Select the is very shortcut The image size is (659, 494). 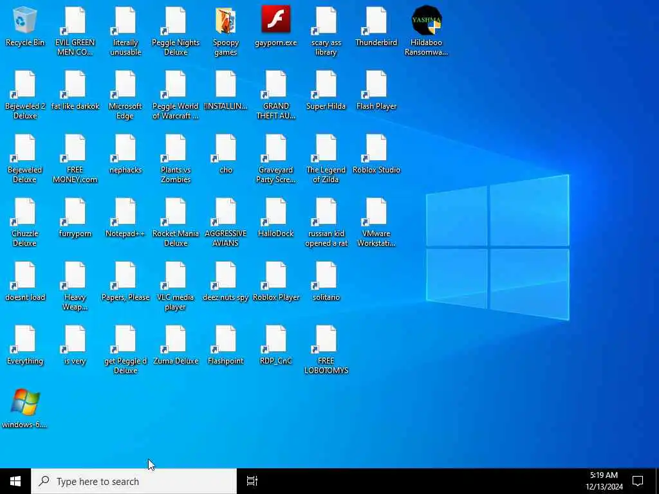point(75,345)
